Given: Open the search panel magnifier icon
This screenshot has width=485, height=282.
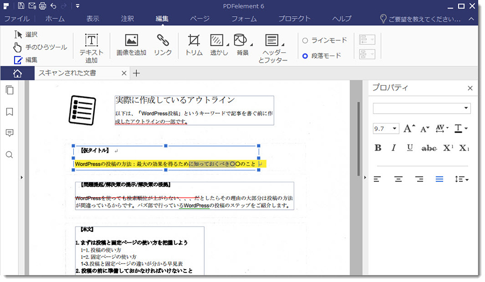Looking at the screenshot, I should click(10, 154).
